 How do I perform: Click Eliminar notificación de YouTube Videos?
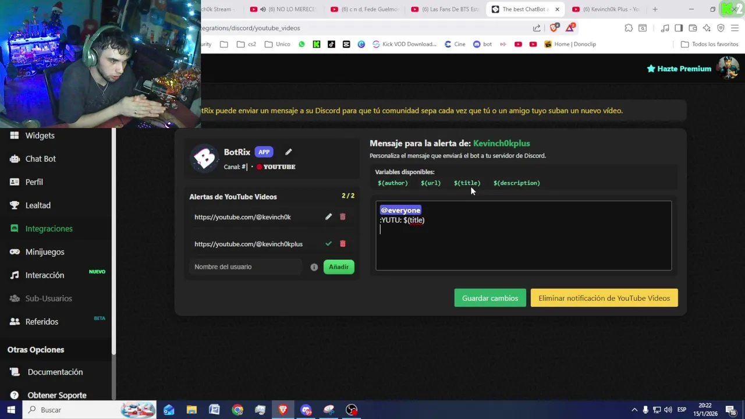[604, 298]
